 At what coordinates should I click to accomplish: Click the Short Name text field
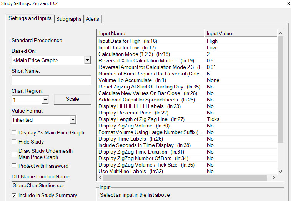click(51, 80)
